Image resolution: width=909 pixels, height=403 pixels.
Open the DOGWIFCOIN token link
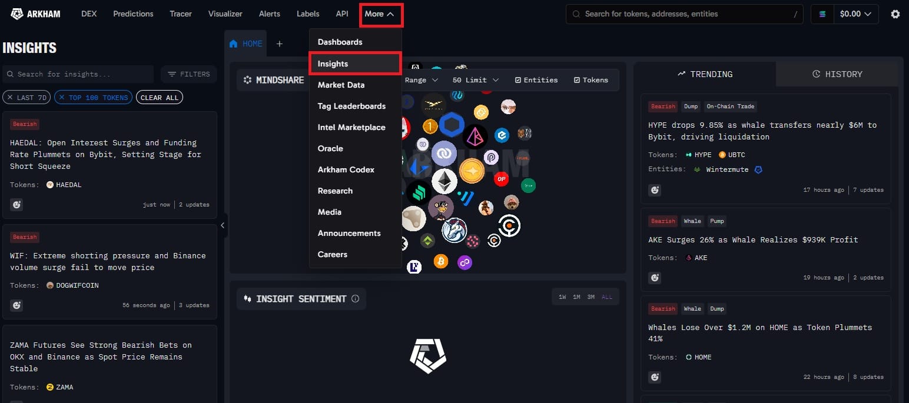click(72, 285)
